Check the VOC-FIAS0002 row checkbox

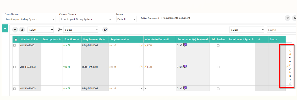15,67
